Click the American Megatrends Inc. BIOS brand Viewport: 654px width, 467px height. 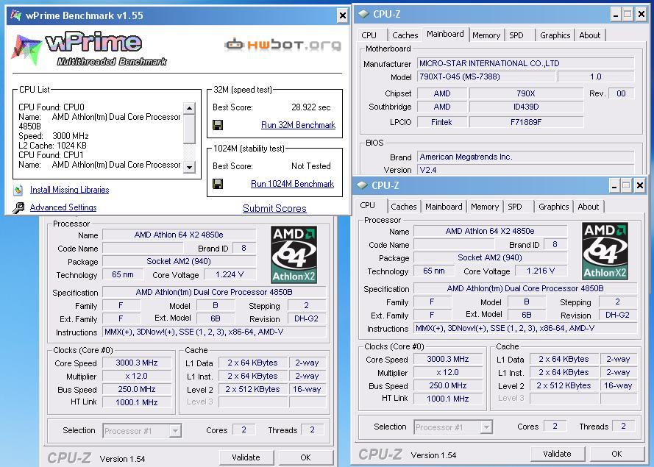click(x=526, y=157)
